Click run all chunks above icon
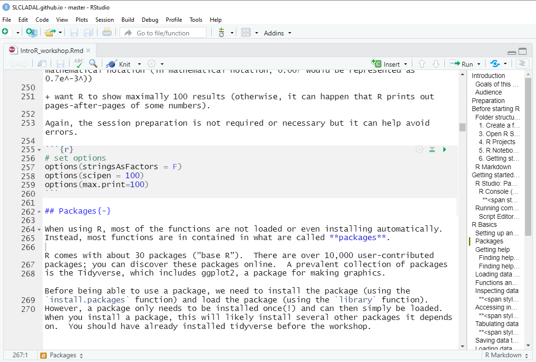This screenshot has width=536, height=362. (432, 149)
